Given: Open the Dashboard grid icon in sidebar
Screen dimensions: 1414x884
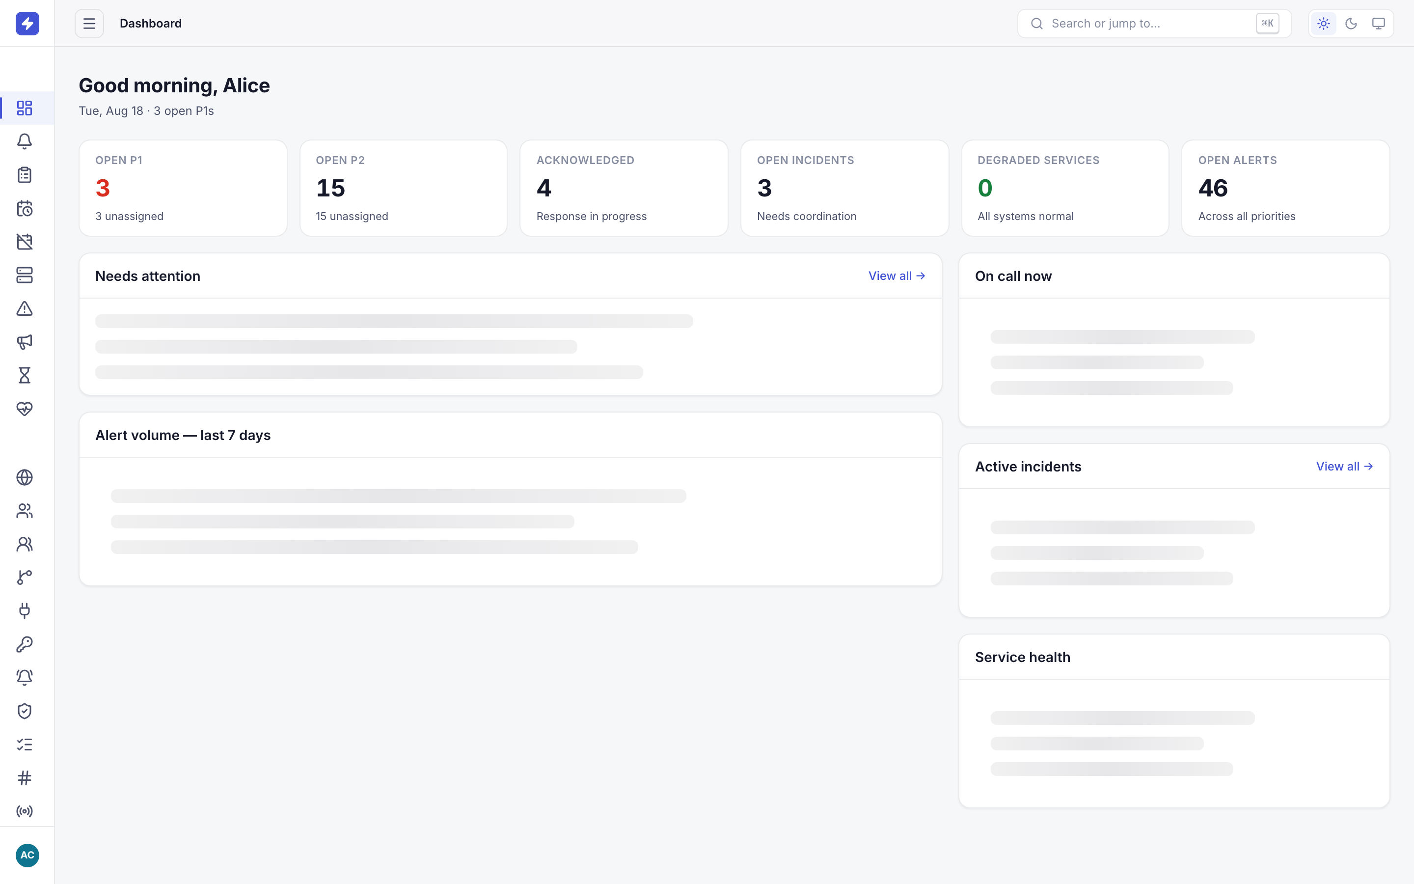Looking at the screenshot, I should pyautogui.click(x=25, y=108).
